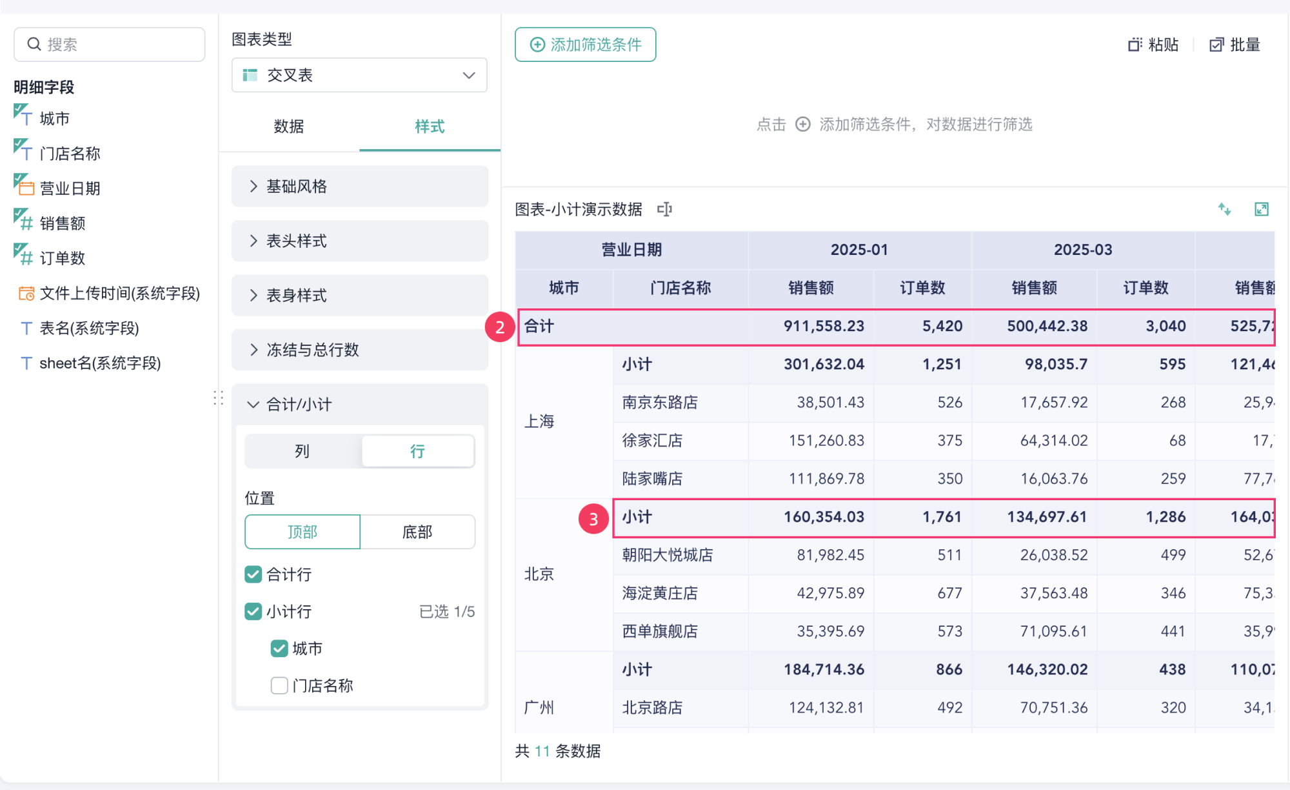Click the 徐家汇店 store cell
Image resolution: width=1290 pixels, height=790 pixels.
[680, 441]
